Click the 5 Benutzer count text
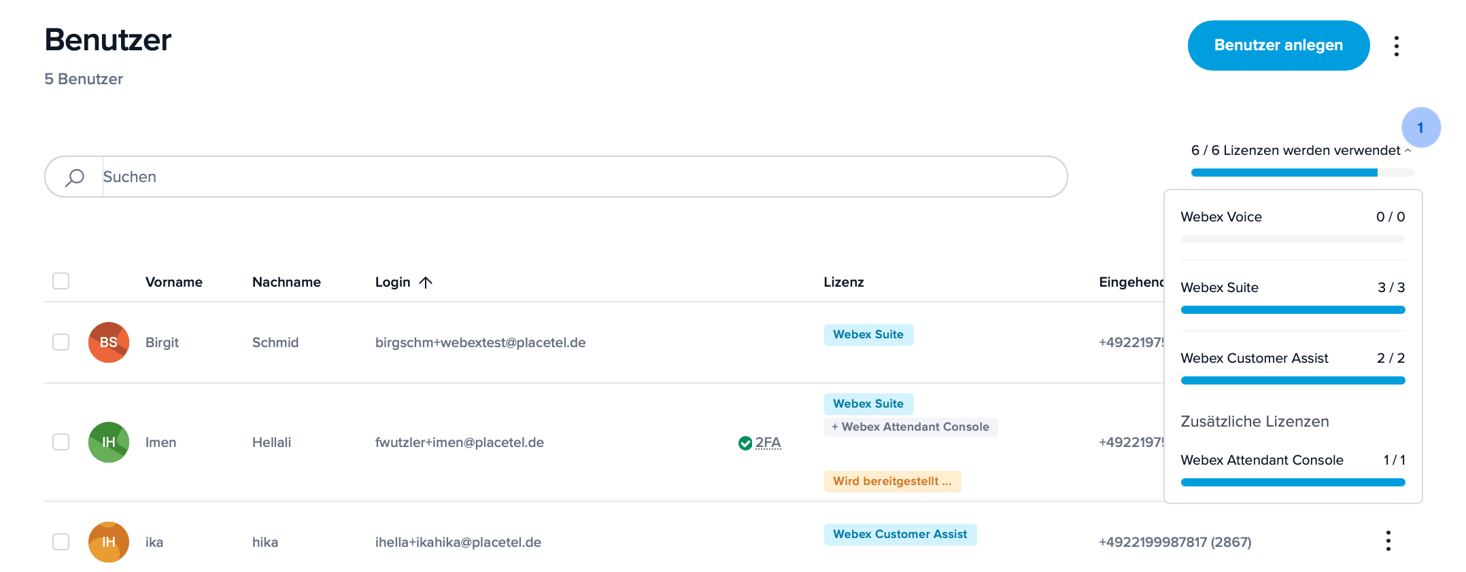This screenshot has height=572, width=1466. tap(84, 79)
